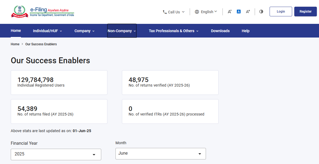319x164 pixels.
Task: Decrease font size with A- icon
Action: coord(230,12)
